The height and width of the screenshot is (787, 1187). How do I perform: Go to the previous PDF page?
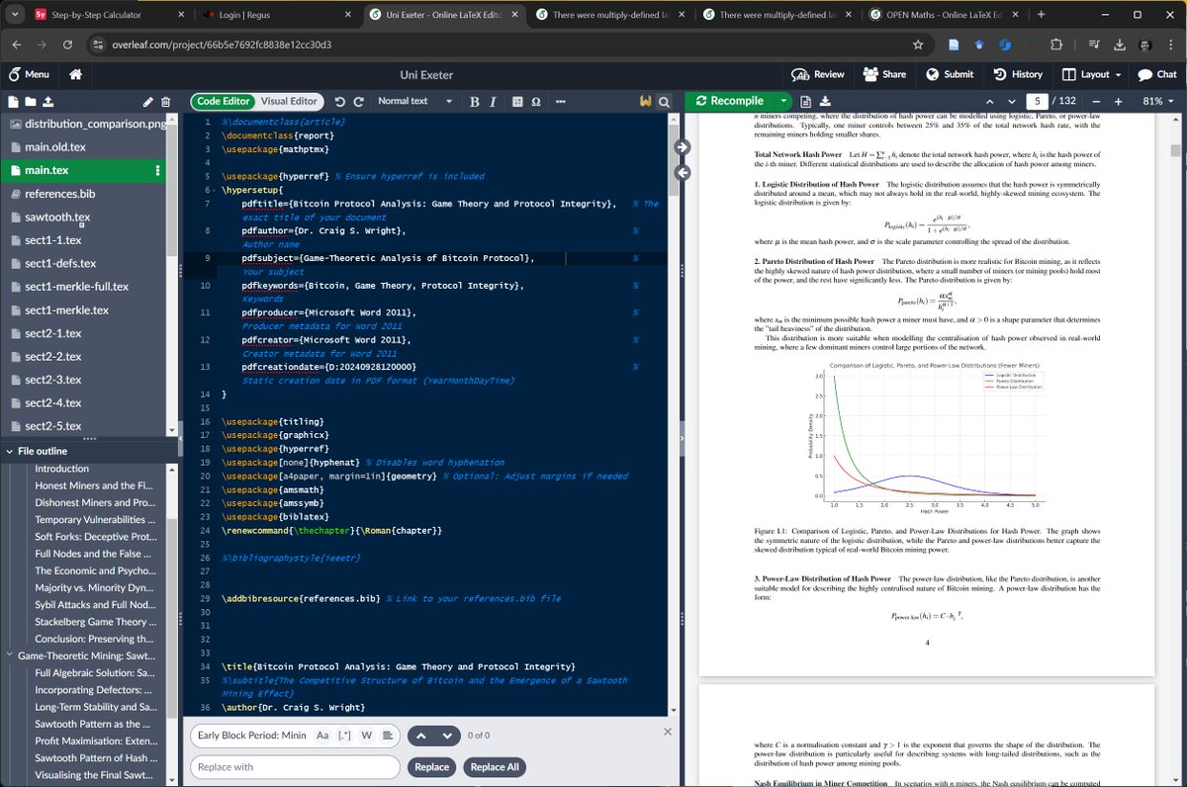coord(989,101)
